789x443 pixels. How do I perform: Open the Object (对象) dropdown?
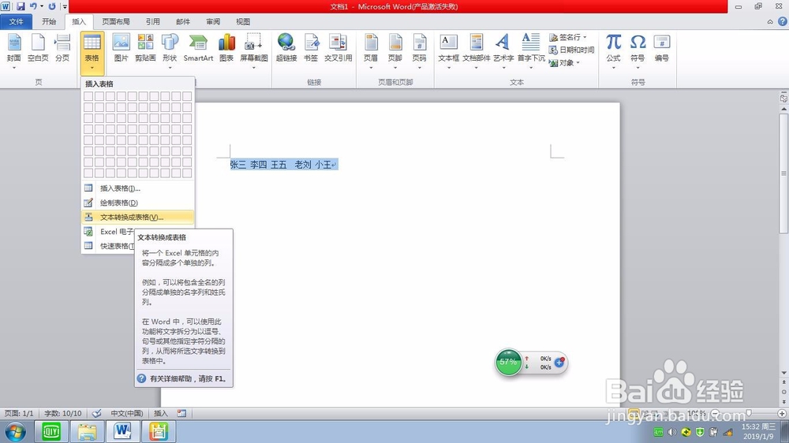point(564,62)
